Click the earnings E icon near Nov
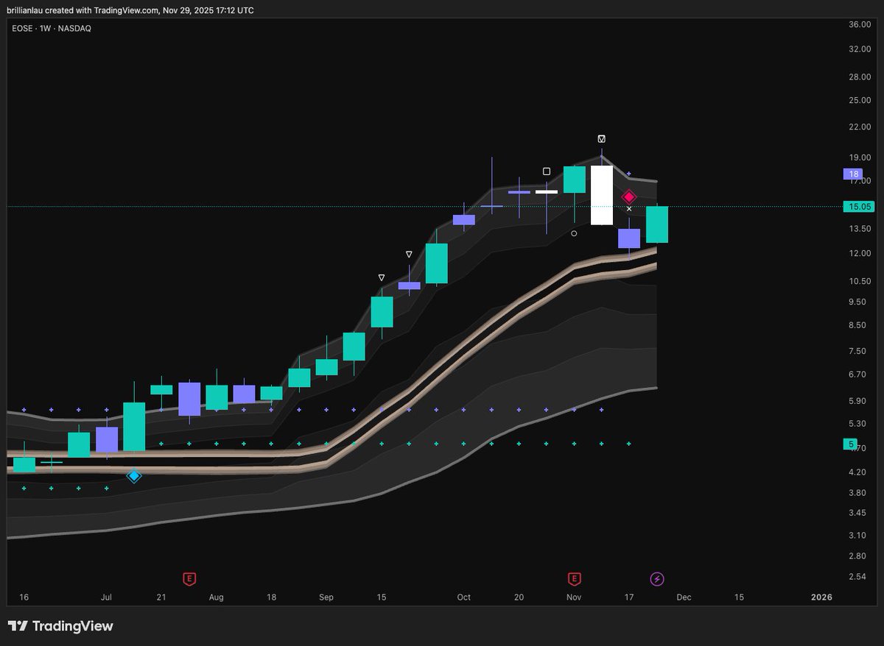The image size is (884, 646). click(572, 579)
